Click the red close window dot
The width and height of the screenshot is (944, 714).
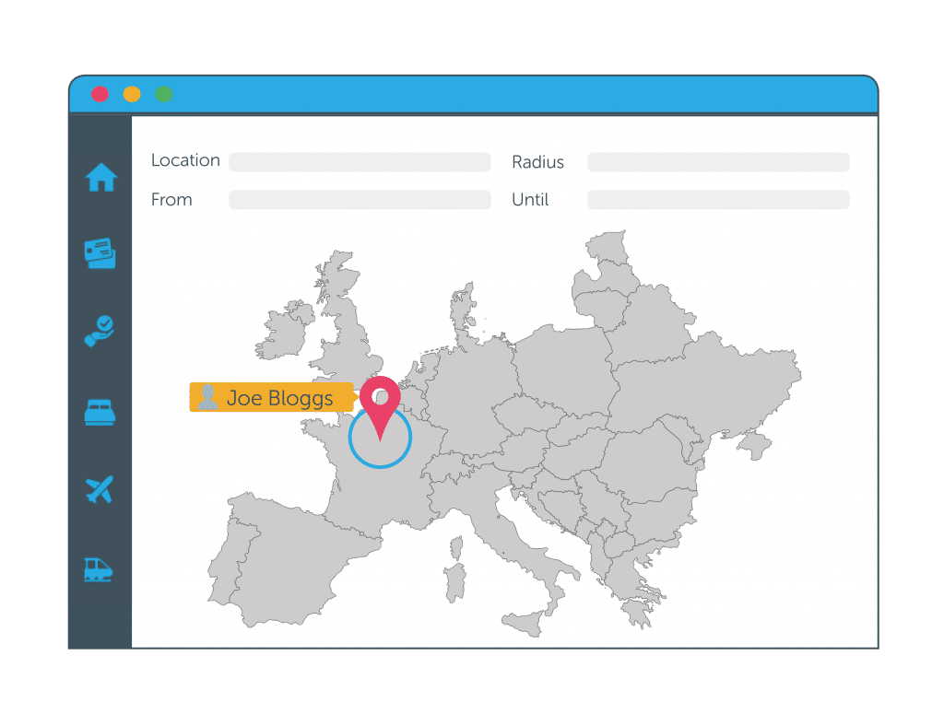[x=100, y=95]
